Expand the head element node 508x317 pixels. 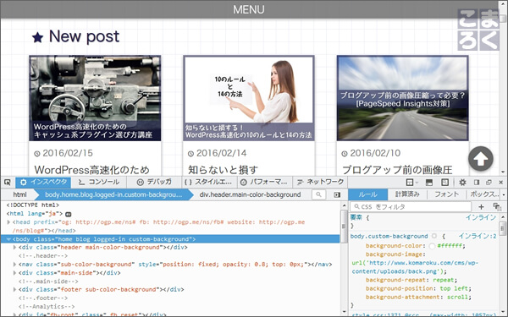(8, 222)
